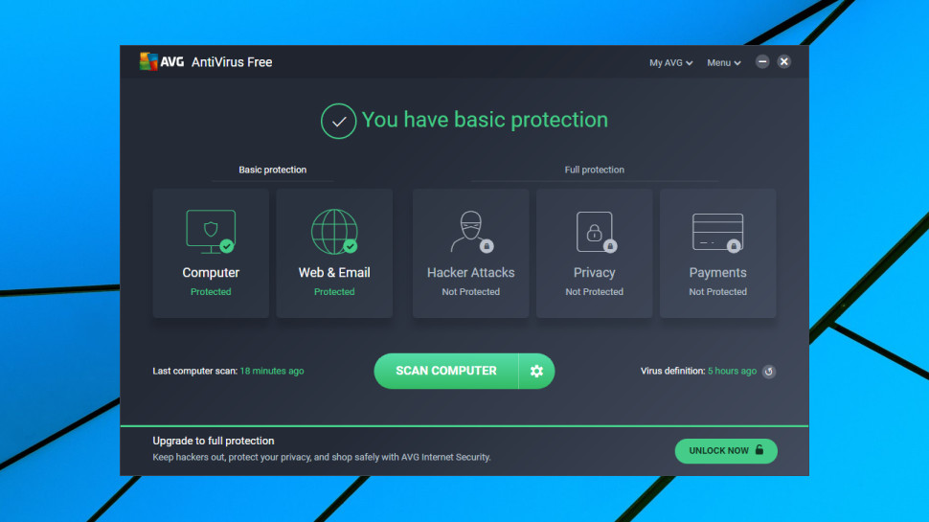Start a scan with SCAN COMPUTER
The height and width of the screenshot is (522, 929).
pyautogui.click(x=446, y=371)
